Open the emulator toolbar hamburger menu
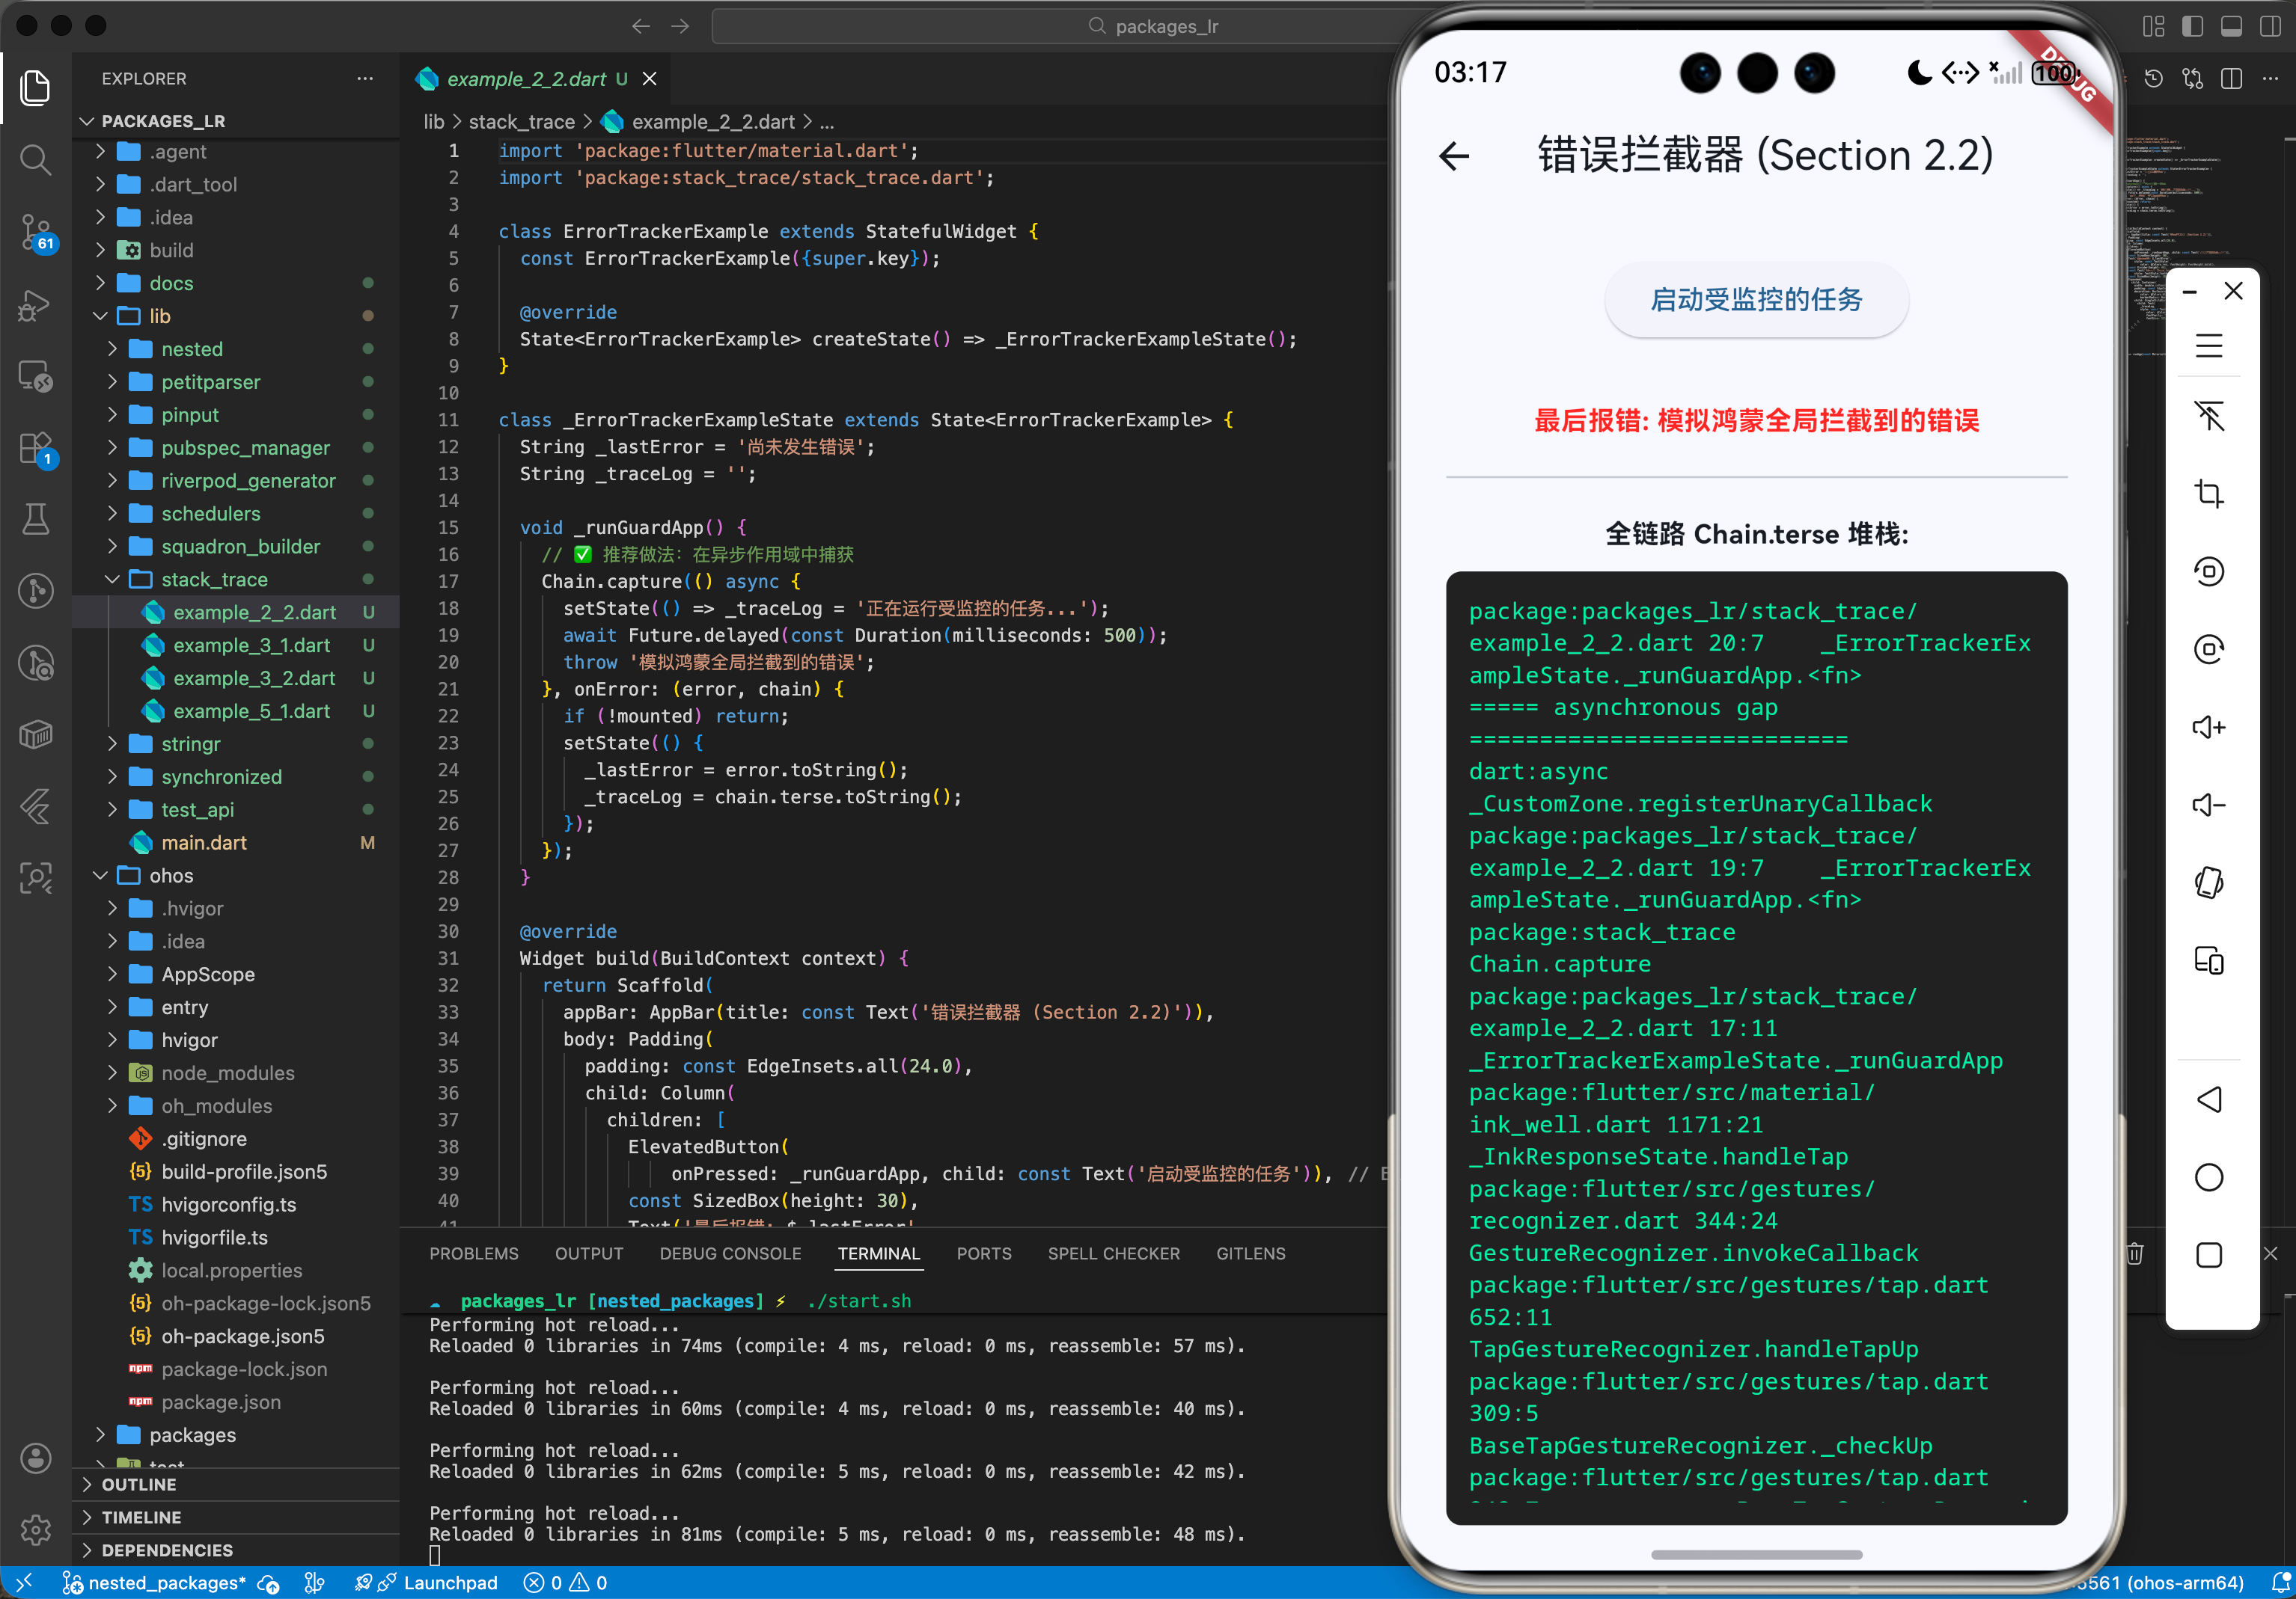The image size is (2296, 1599). [2209, 346]
